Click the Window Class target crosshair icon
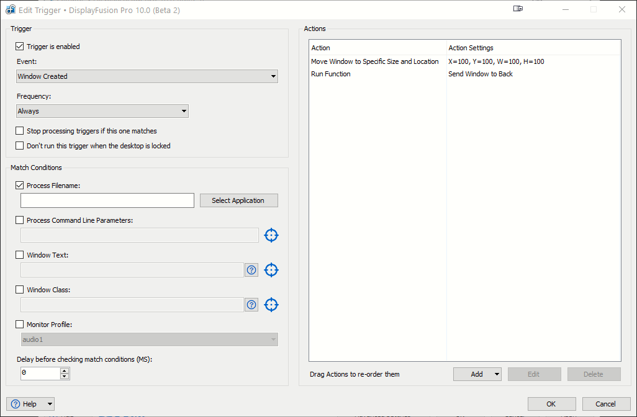This screenshot has width=637, height=417. tap(271, 305)
